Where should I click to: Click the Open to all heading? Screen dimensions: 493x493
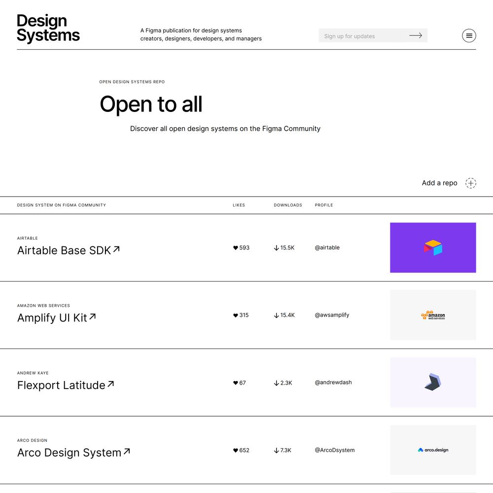click(151, 104)
